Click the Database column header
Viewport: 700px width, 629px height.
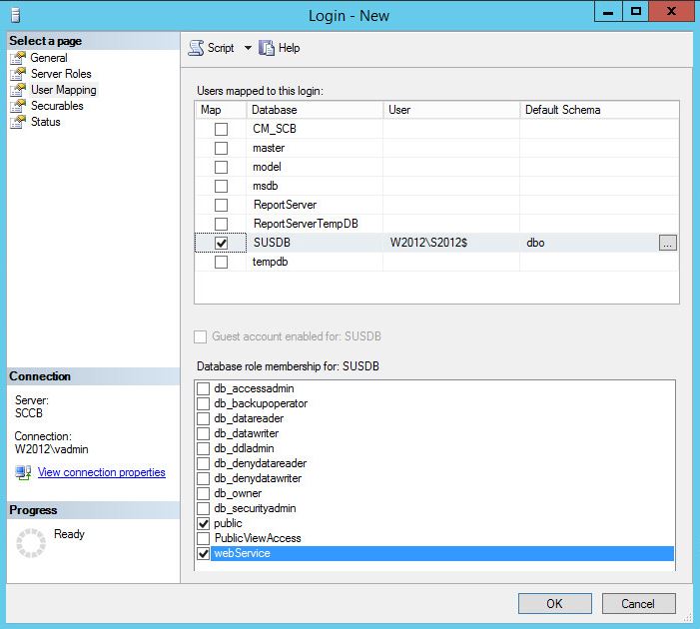point(315,110)
